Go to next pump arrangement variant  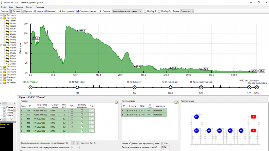(78, 143)
